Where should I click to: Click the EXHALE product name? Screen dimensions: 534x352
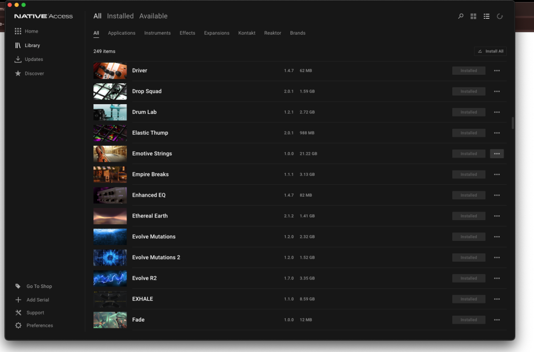pos(143,299)
